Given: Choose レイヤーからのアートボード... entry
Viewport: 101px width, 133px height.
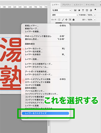Looking at the screenshot, I should [x=45, y=74].
